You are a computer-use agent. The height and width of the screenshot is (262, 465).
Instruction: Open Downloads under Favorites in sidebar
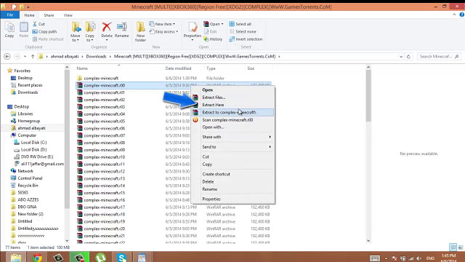[28, 92]
